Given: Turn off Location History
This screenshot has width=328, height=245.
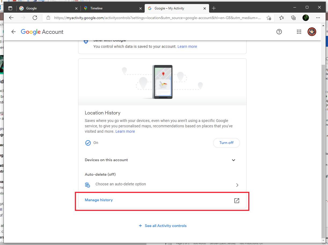Looking at the screenshot, I should (x=226, y=143).
